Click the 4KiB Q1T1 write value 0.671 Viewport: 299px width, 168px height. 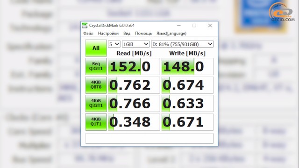pyautogui.click(x=187, y=122)
